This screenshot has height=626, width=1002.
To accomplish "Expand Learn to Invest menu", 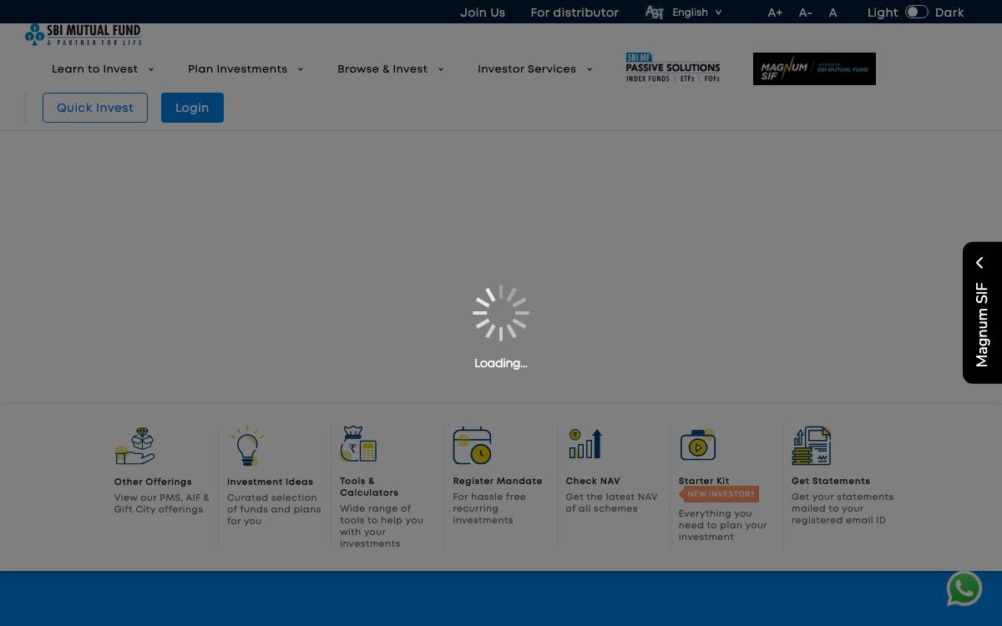I will coord(103,69).
